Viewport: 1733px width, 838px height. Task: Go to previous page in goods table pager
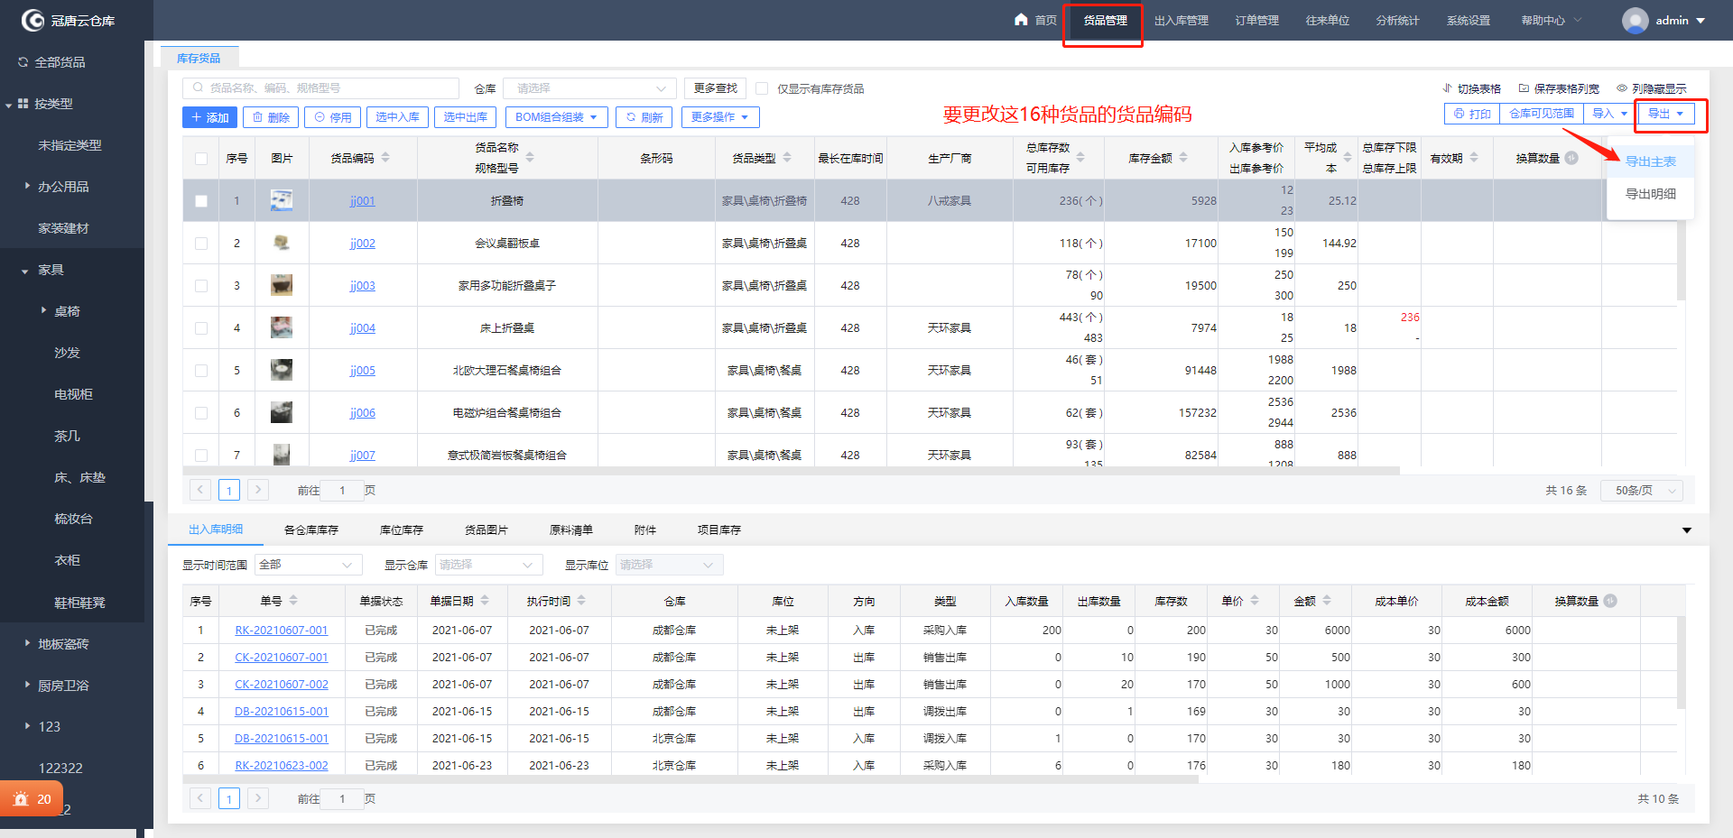[x=200, y=490]
